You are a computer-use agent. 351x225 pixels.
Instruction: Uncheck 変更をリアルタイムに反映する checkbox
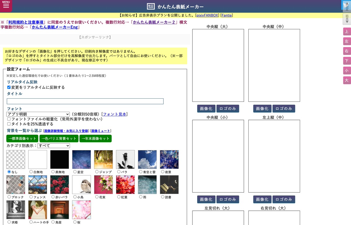[x=9, y=87]
